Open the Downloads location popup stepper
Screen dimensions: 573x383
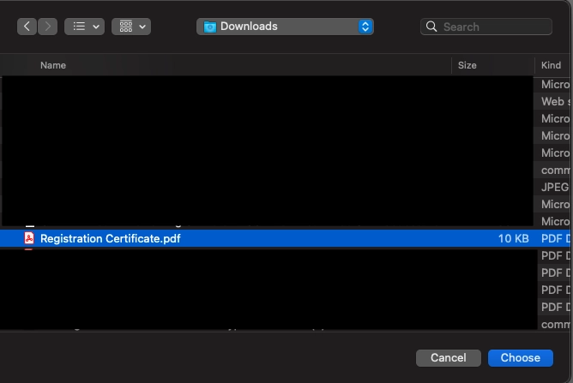365,27
